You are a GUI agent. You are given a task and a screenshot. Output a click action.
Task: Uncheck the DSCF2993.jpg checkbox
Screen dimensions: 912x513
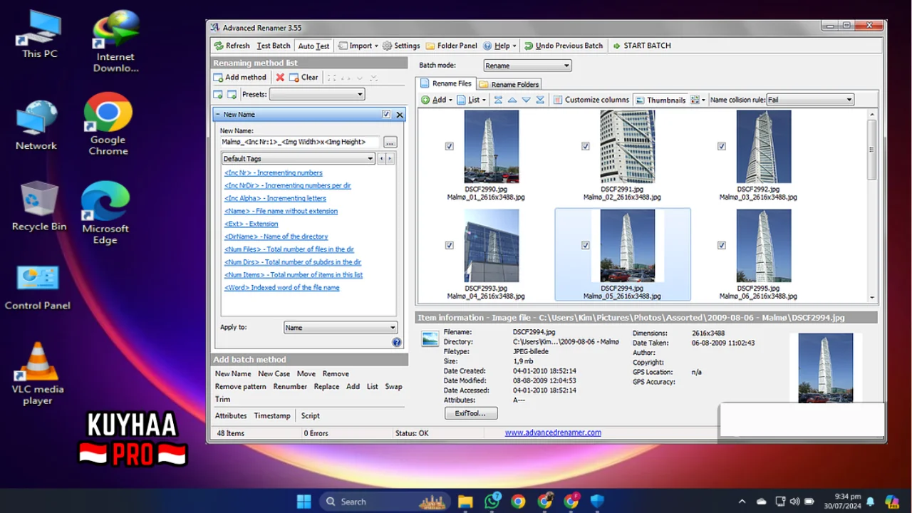(450, 245)
